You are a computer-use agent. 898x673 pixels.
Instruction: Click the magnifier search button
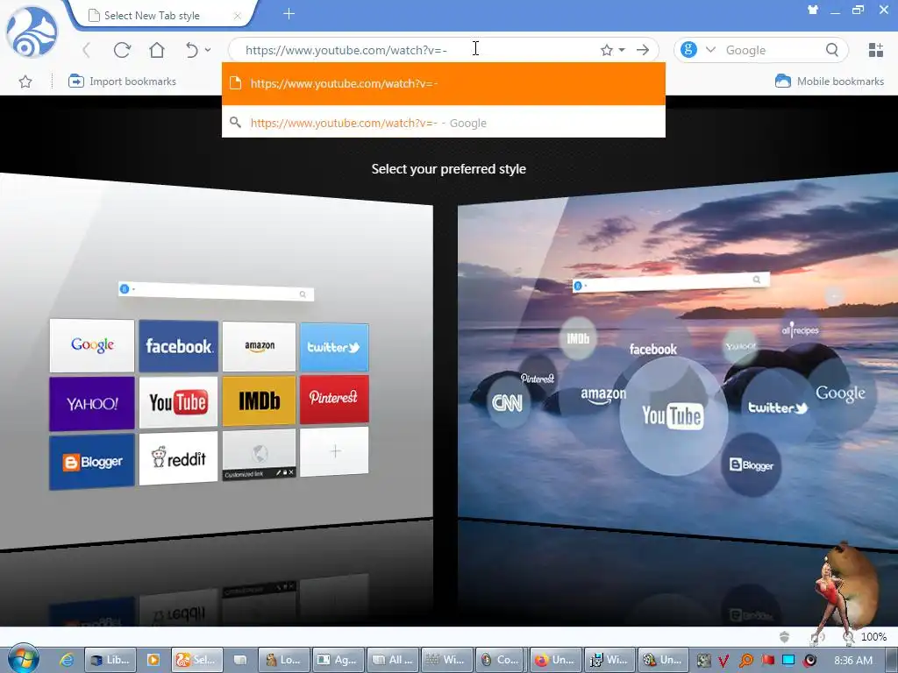click(832, 50)
